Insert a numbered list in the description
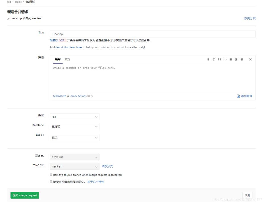This screenshot has height=203, width=264. tap(236, 59)
